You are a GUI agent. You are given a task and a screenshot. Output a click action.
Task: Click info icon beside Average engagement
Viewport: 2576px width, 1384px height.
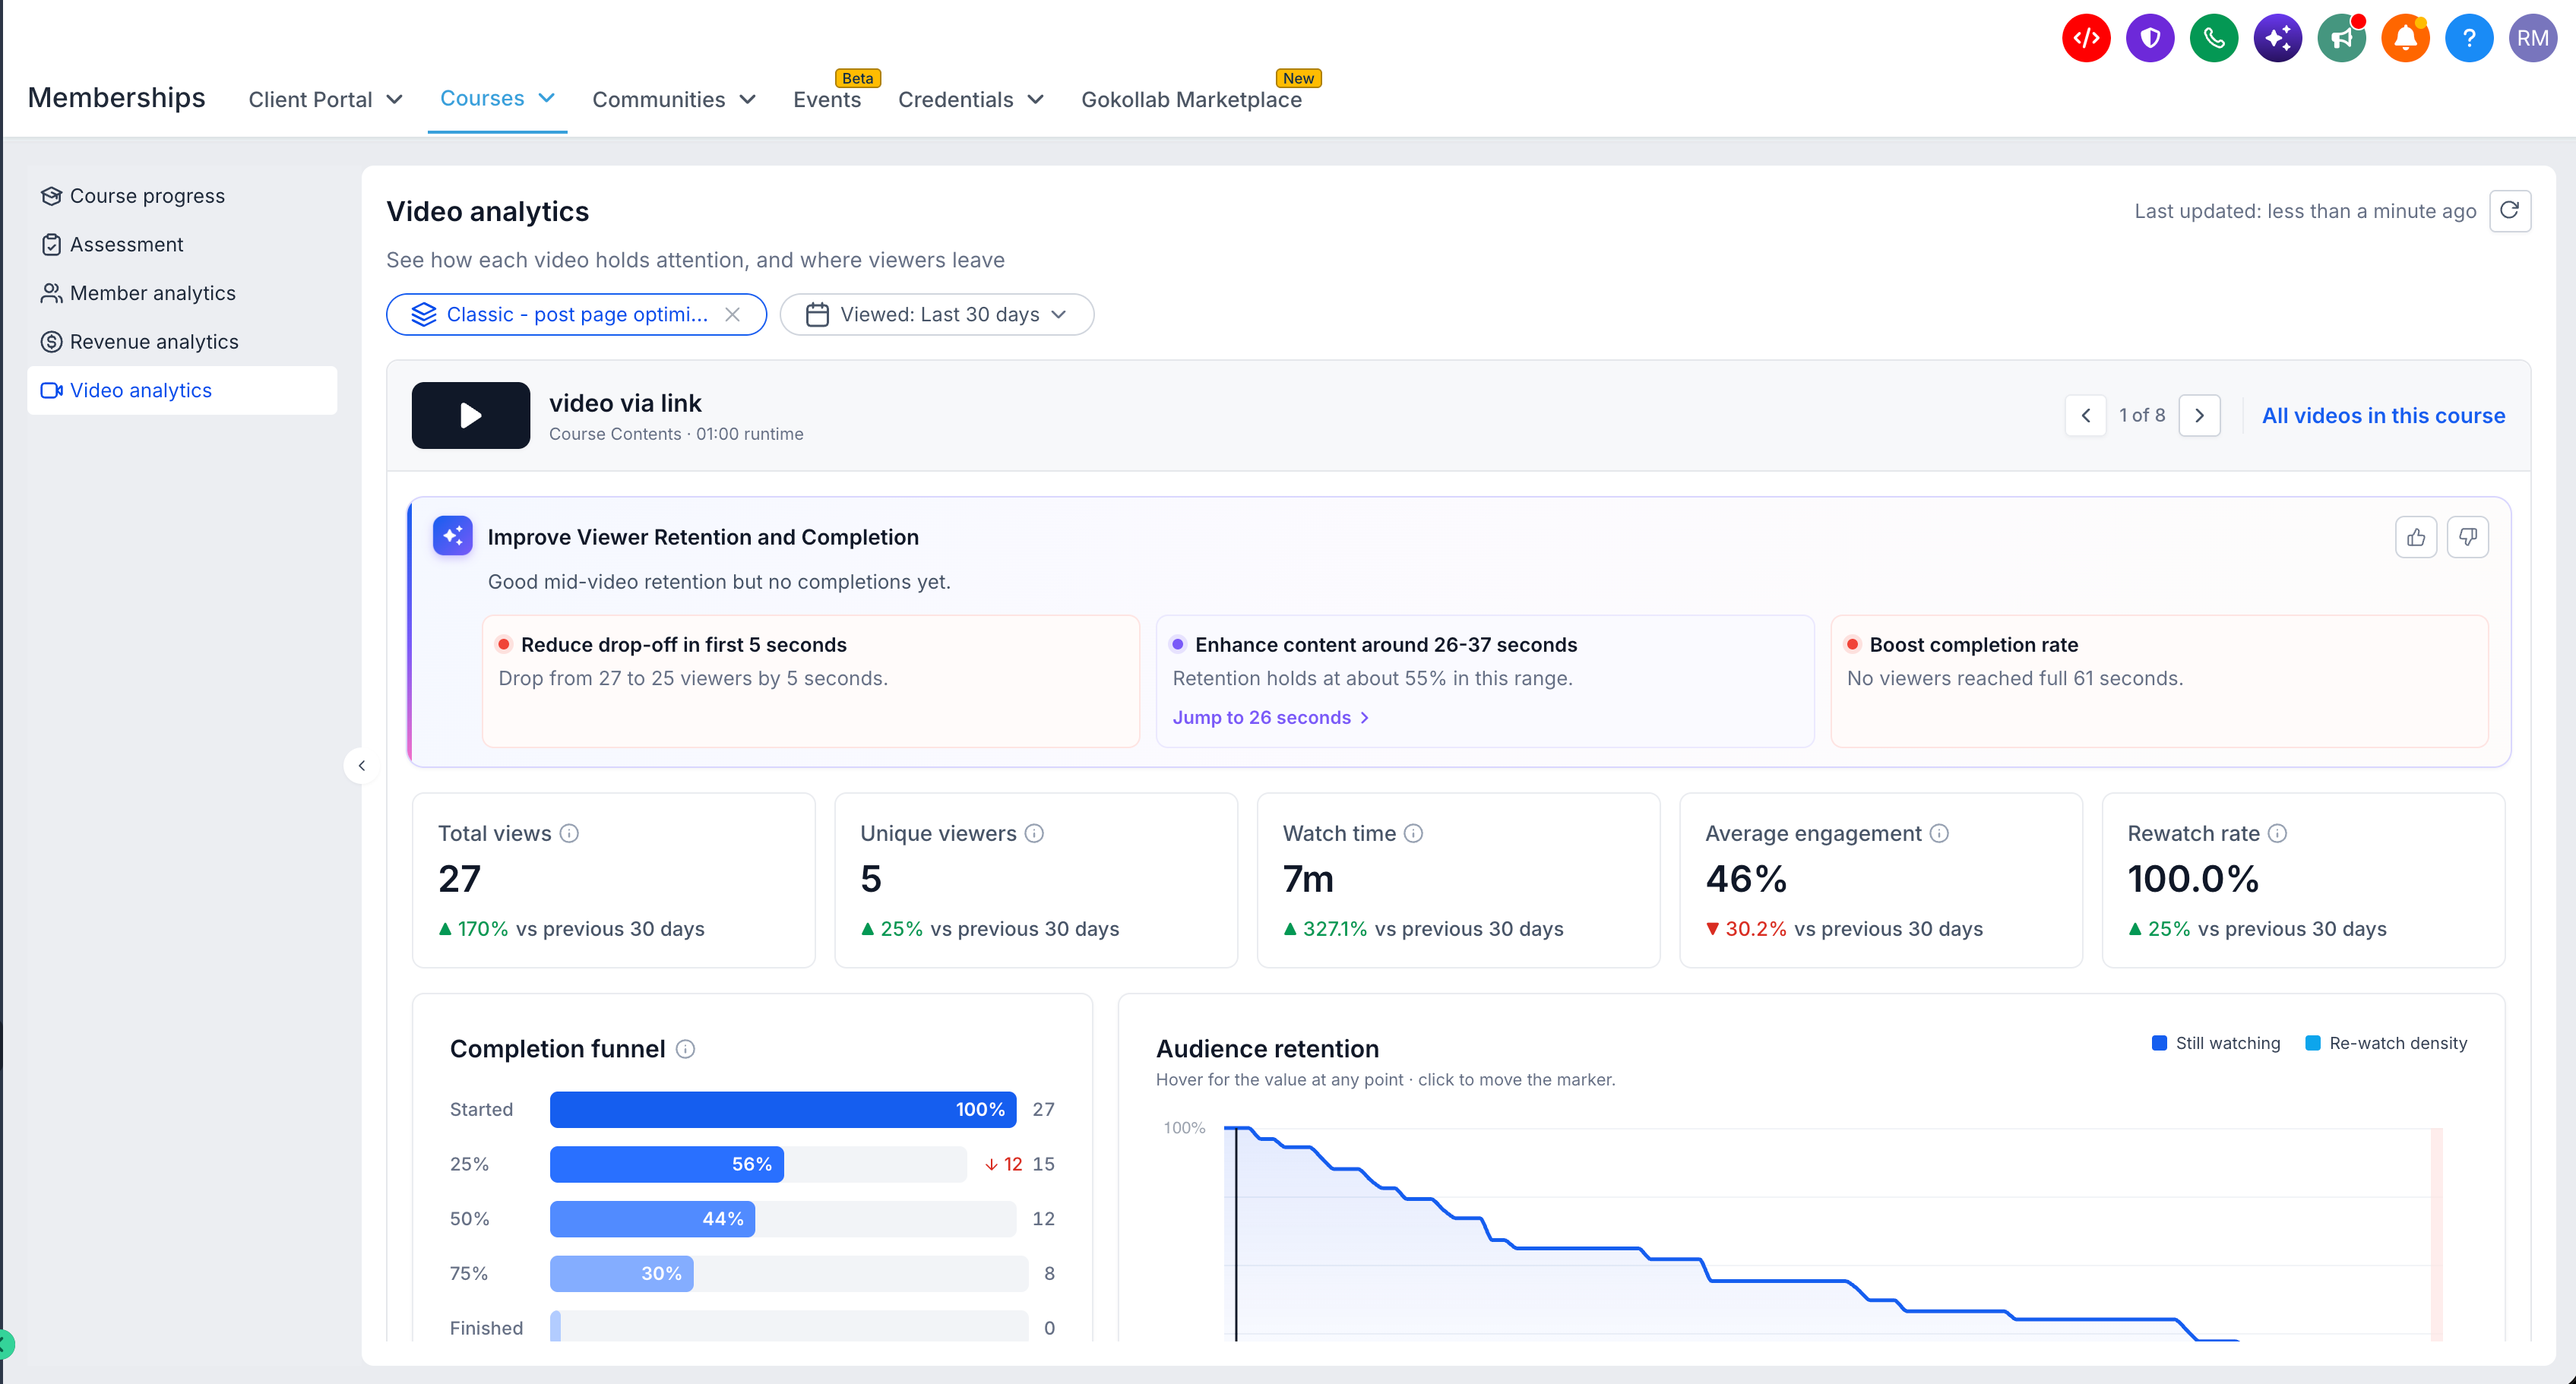pos(1939,833)
